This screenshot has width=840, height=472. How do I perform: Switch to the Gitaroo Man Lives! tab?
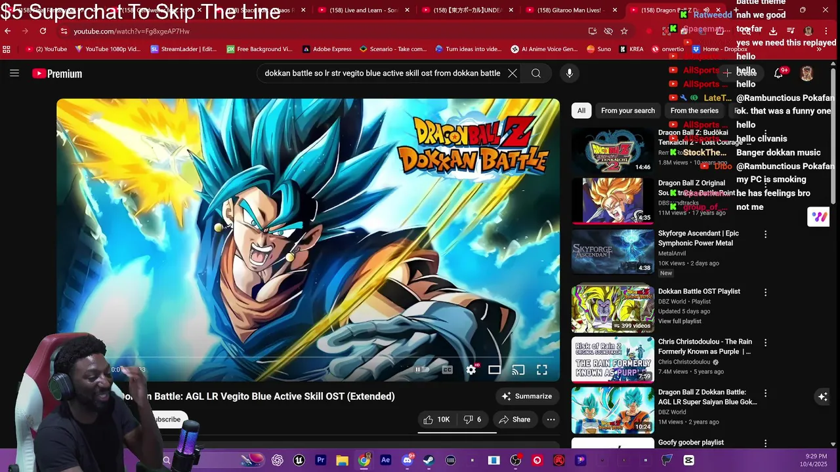click(x=572, y=10)
